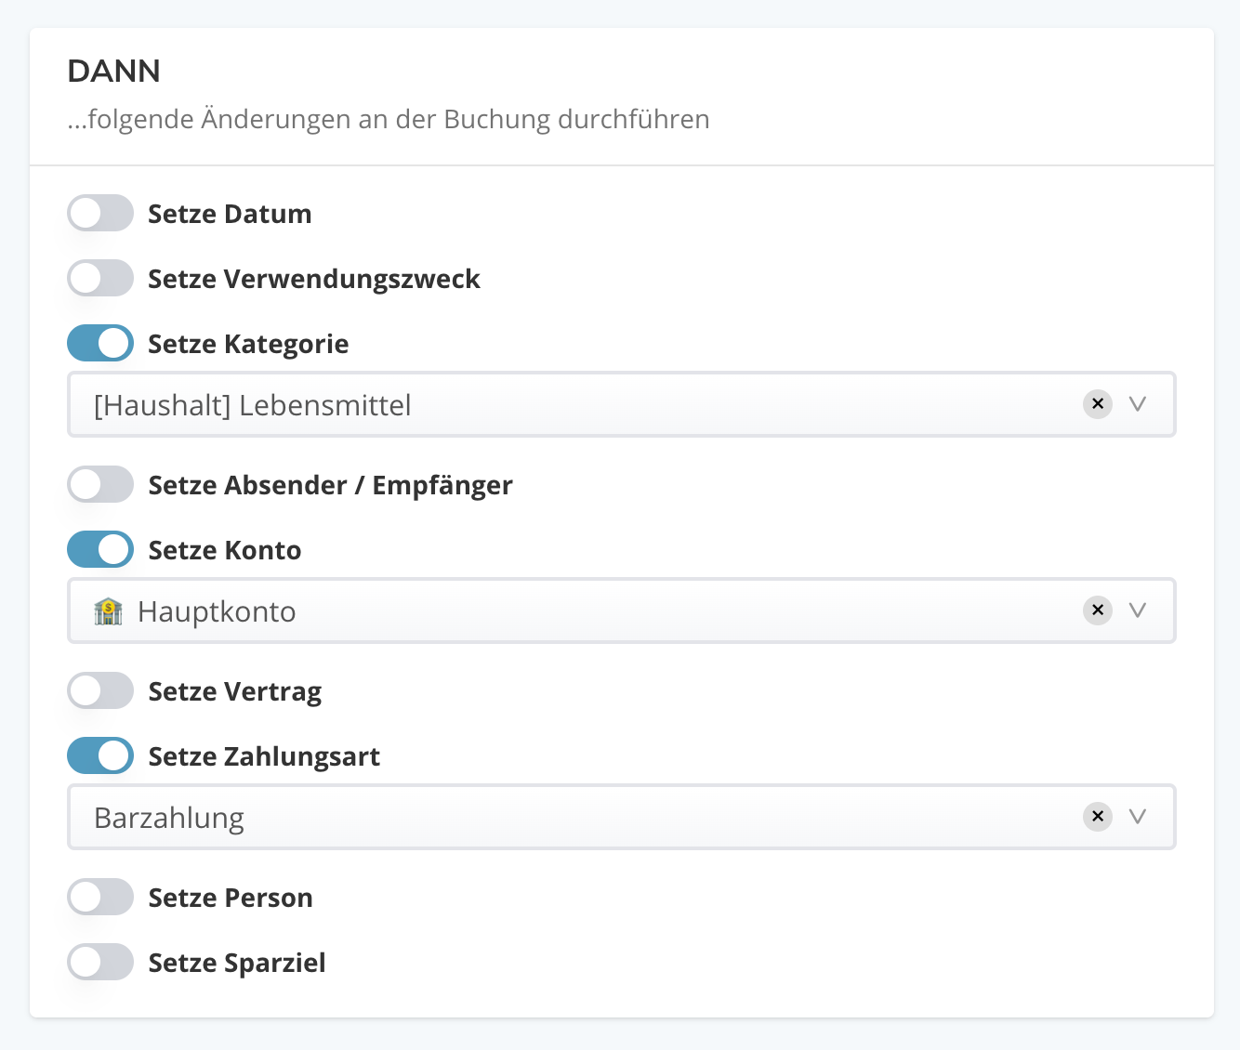The width and height of the screenshot is (1240, 1050).
Task: Switch on Setze Vertrag
Action: 100,691
